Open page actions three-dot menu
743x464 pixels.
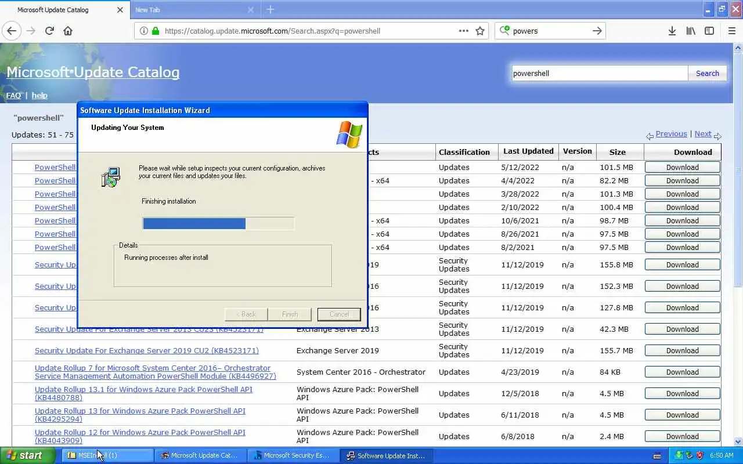coord(463,31)
